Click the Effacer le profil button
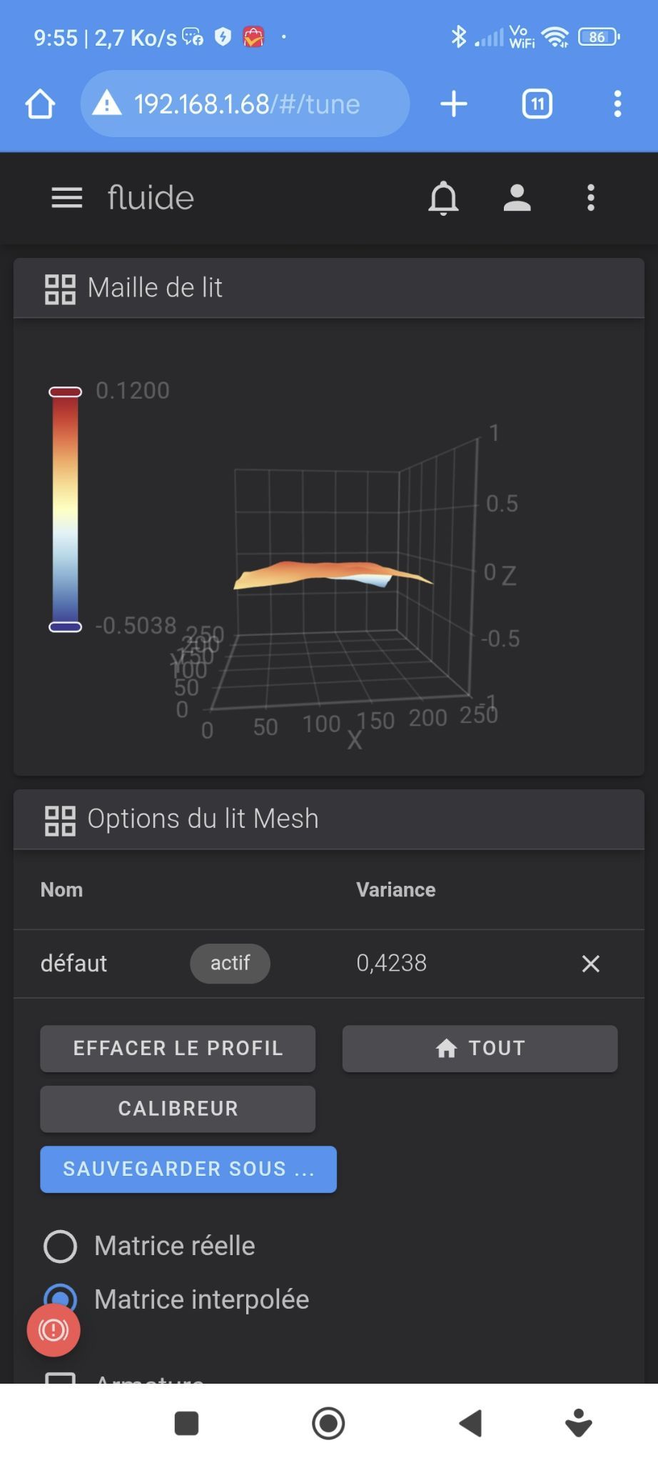This screenshot has width=658, height=1463. [x=178, y=1048]
